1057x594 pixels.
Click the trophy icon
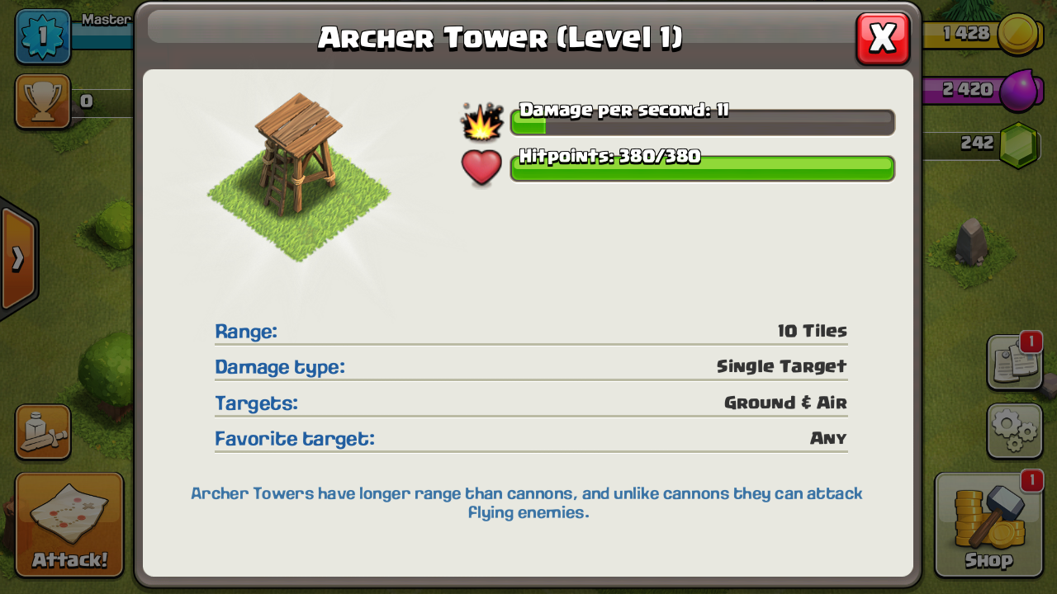pyautogui.click(x=43, y=101)
